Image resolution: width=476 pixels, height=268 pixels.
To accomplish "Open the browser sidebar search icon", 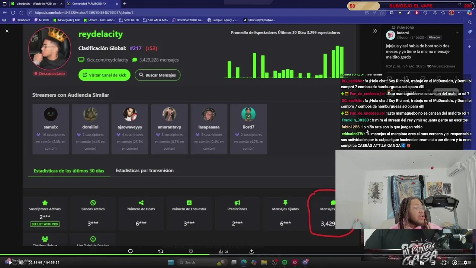I will point(470,22).
